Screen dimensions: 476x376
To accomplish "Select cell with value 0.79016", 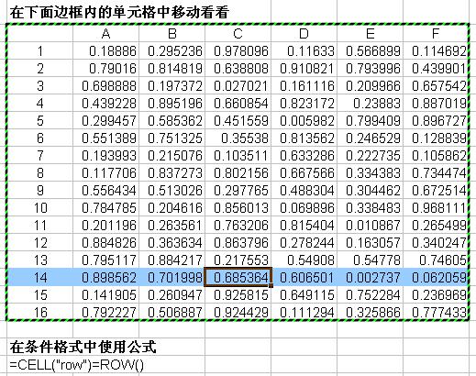I will coord(106,68).
